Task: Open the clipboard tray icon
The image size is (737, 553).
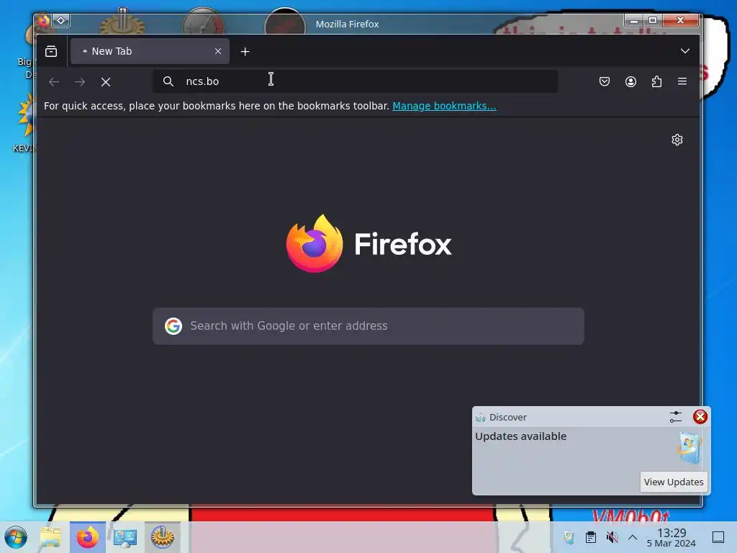Action: [x=591, y=537]
